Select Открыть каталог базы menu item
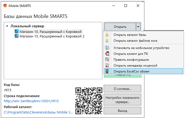 143,35
